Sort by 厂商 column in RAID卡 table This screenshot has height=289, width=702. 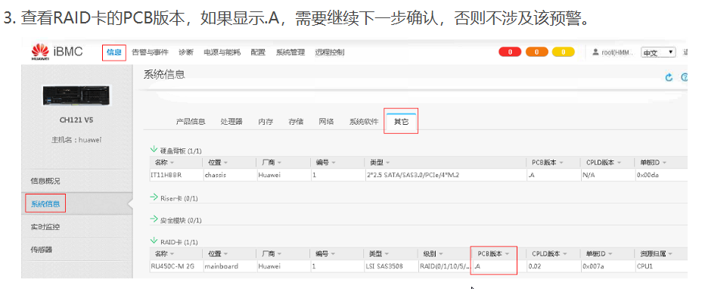point(272,253)
